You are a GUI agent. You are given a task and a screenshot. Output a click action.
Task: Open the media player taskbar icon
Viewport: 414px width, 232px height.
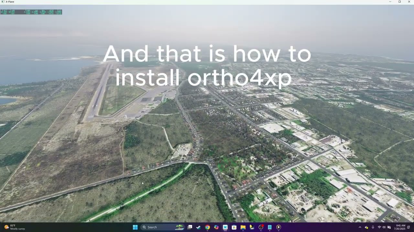tap(278, 227)
